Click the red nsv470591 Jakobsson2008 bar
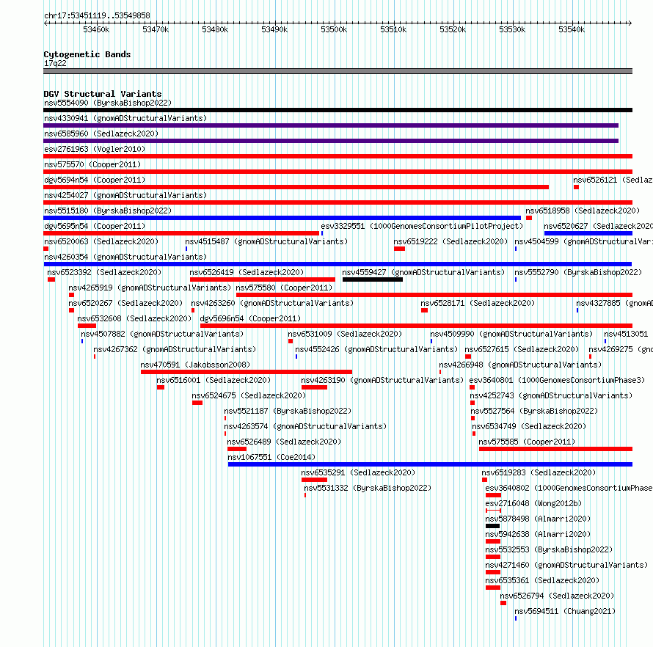Viewport: 653px width, 647px height. pos(247,372)
